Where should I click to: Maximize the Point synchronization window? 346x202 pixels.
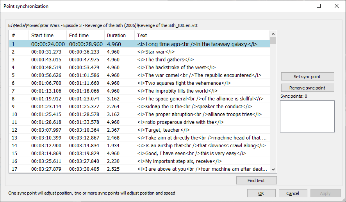tap(319, 6)
